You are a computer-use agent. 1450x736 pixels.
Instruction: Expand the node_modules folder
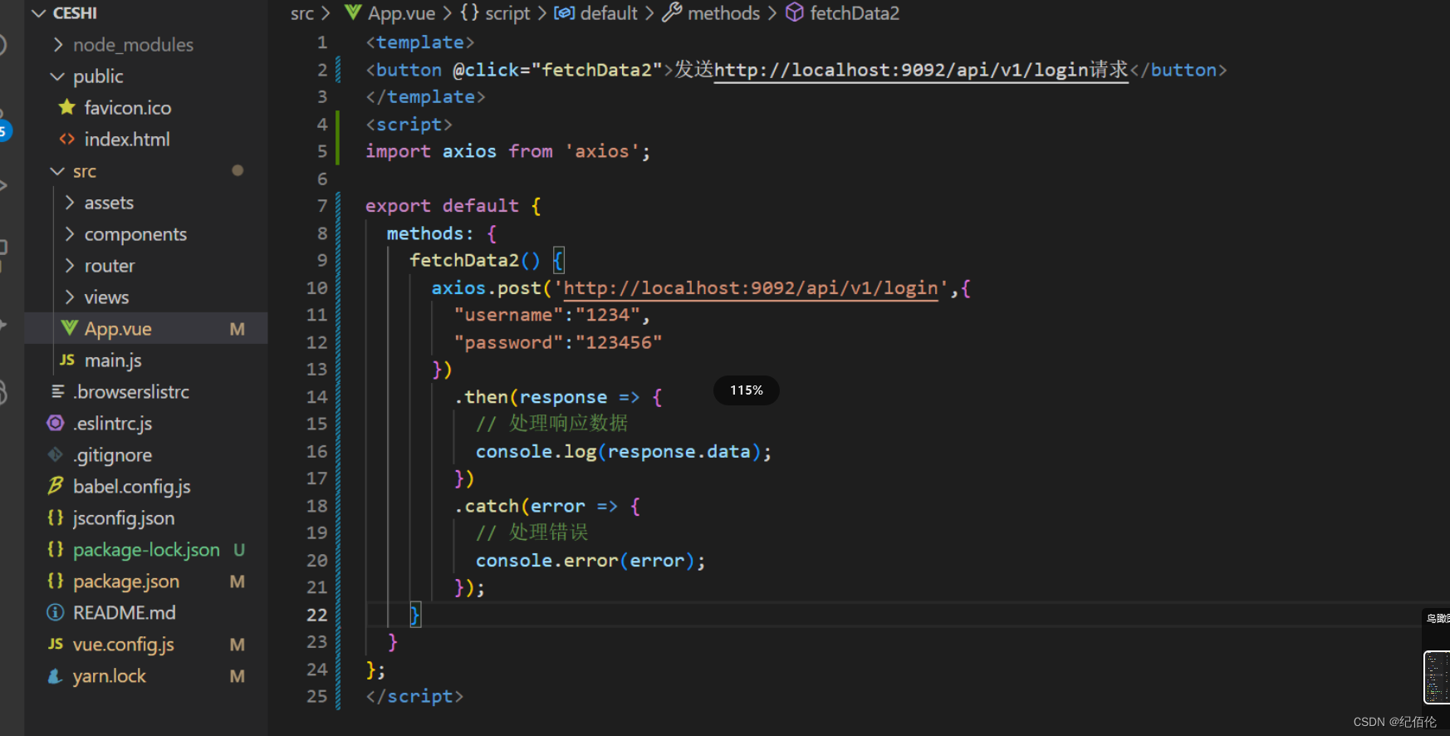[58, 45]
